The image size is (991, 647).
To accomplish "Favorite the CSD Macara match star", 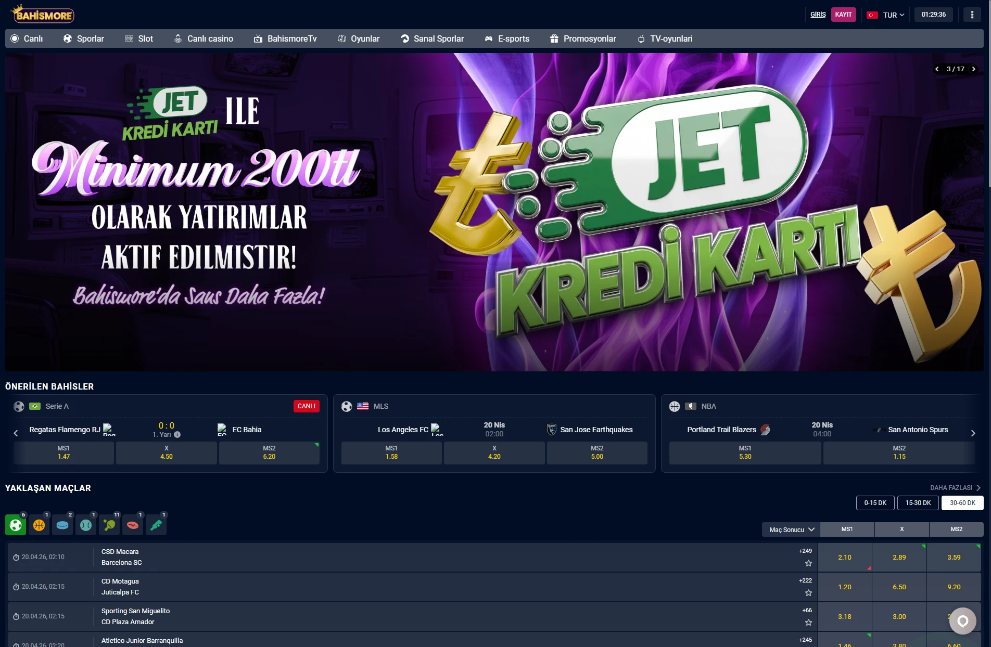I will click(808, 563).
